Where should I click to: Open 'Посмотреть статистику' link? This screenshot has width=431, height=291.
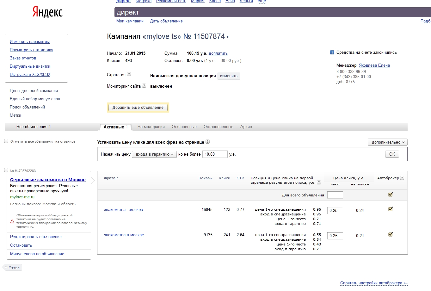click(31, 50)
